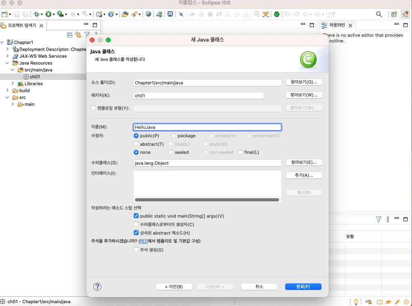Click the help question mark icon in dialog
The height and width of the screenshot is (306, 412).
click(97, 287)
